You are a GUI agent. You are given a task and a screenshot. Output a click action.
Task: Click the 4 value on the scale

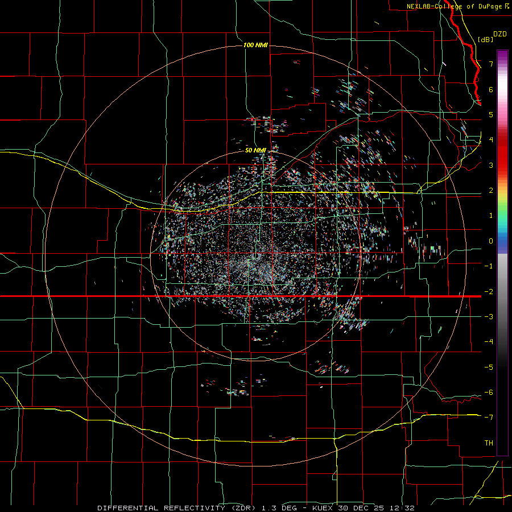491,140
